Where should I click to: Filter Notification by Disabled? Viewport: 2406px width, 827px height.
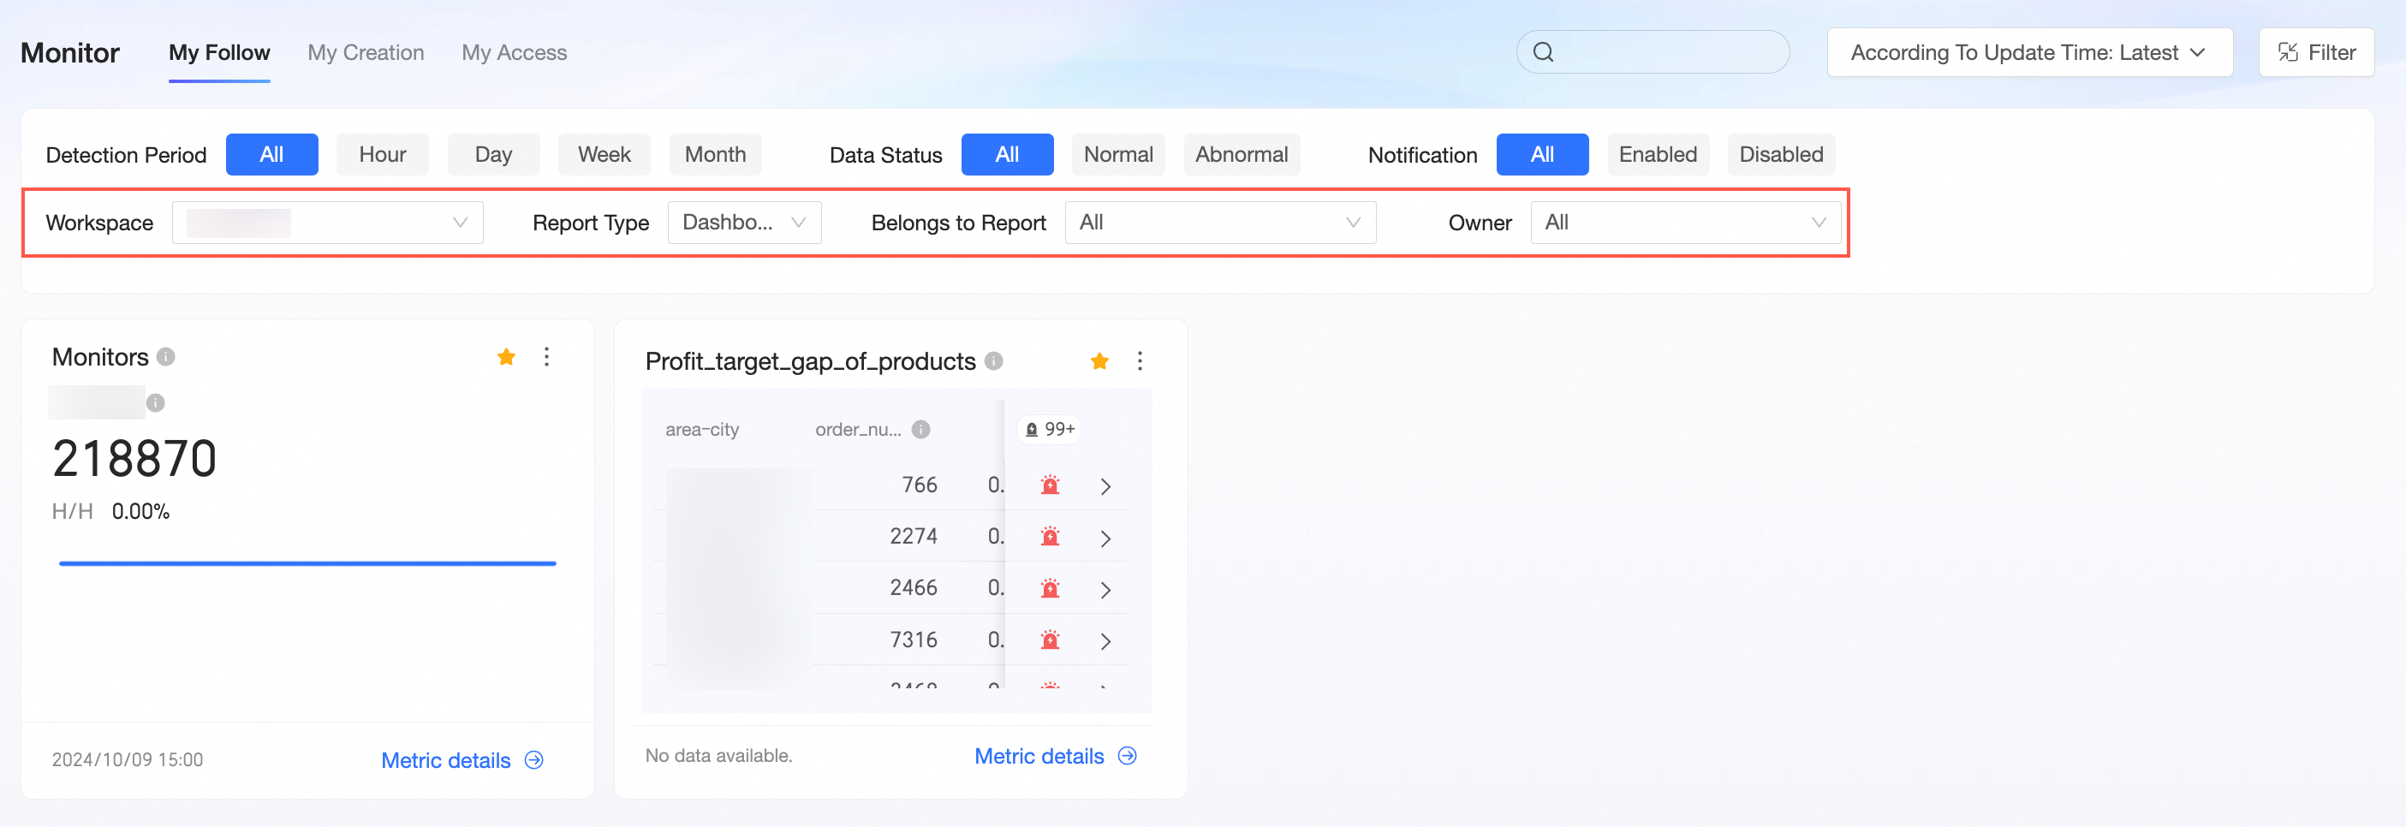(x=1781, y=154)
